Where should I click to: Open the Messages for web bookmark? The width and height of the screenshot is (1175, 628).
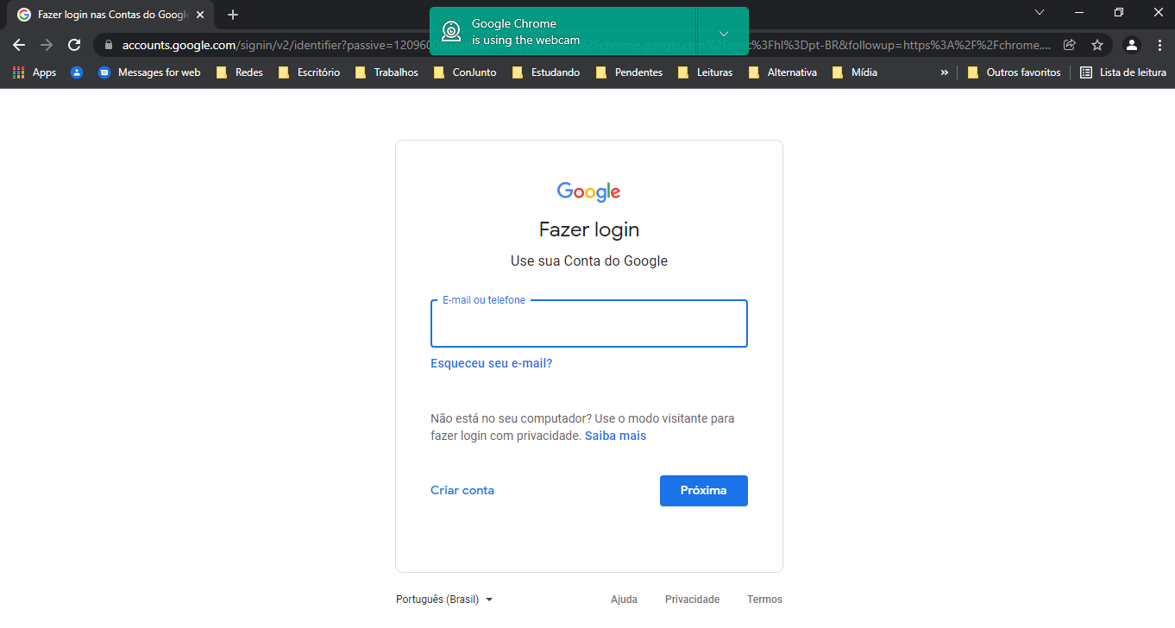pos(149,72)
